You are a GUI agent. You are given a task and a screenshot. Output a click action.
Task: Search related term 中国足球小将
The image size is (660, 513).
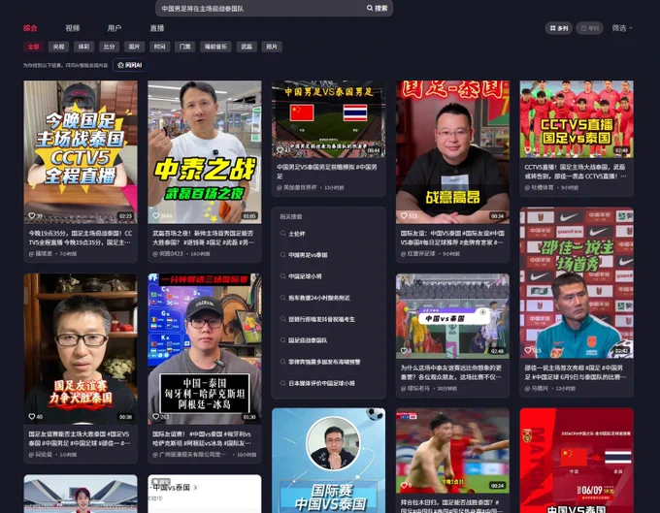click(305, 276)
